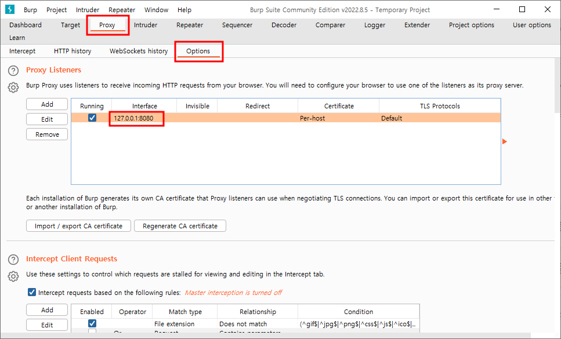Click the Enabled column header in rules table
The height and width of the screenshot is (339, 561).
coord(92,312)
